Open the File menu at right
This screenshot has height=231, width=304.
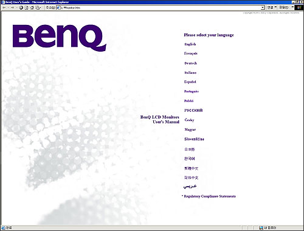pyautogui.click(x=284, y=7)
